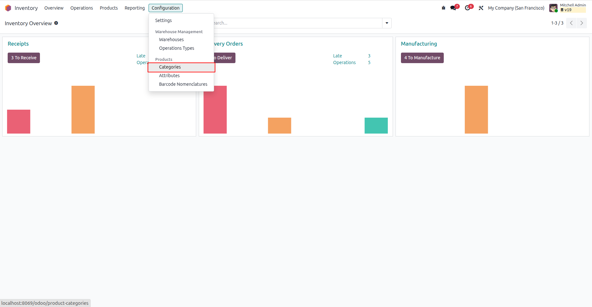This screenshot has height=307, width=592.
Task: Open the debug bug icon menu
Action: [x=443, y=8]
